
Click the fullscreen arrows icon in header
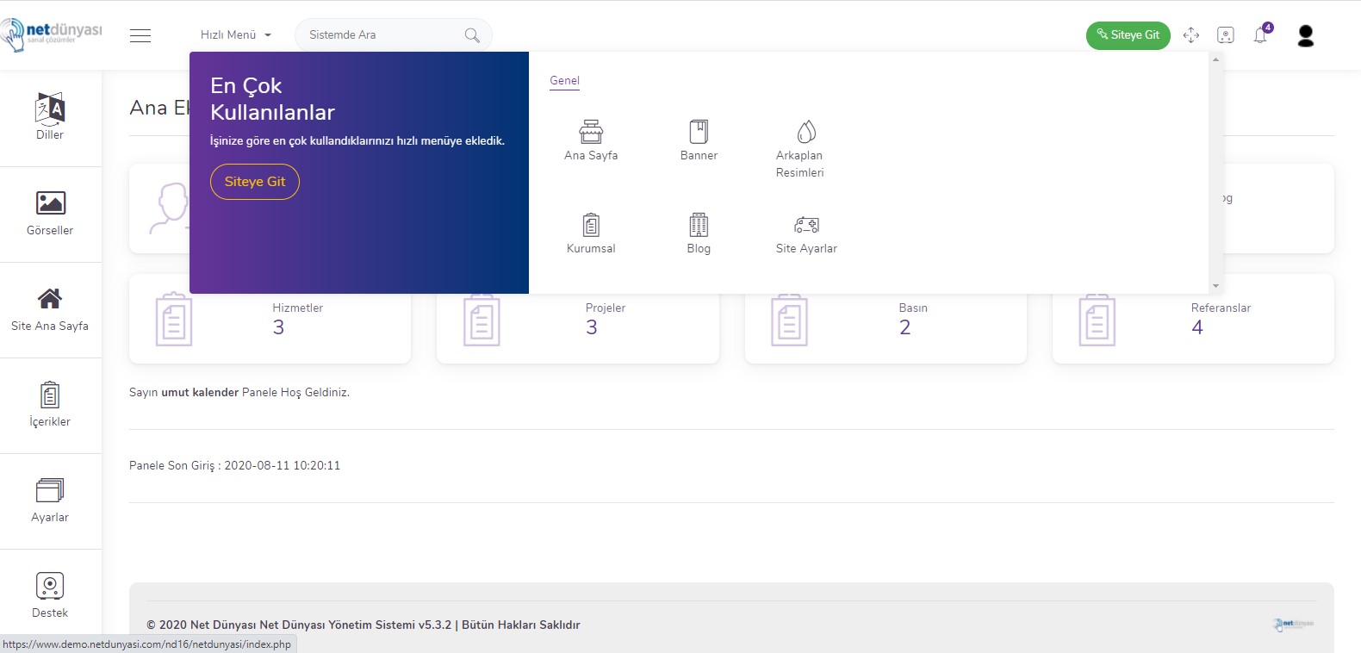[1191, 35]
